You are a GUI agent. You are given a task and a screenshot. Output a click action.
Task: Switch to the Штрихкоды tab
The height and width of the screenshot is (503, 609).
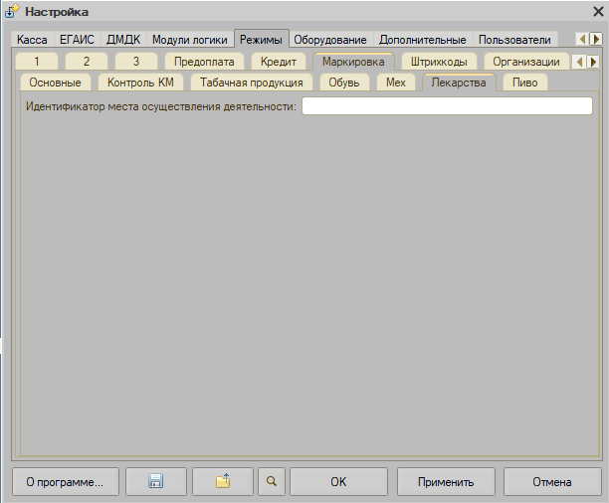point(439,62)
